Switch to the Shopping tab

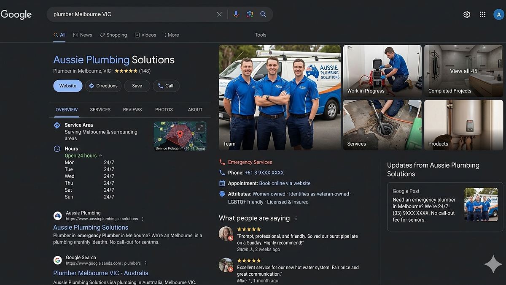click(113, 35)
